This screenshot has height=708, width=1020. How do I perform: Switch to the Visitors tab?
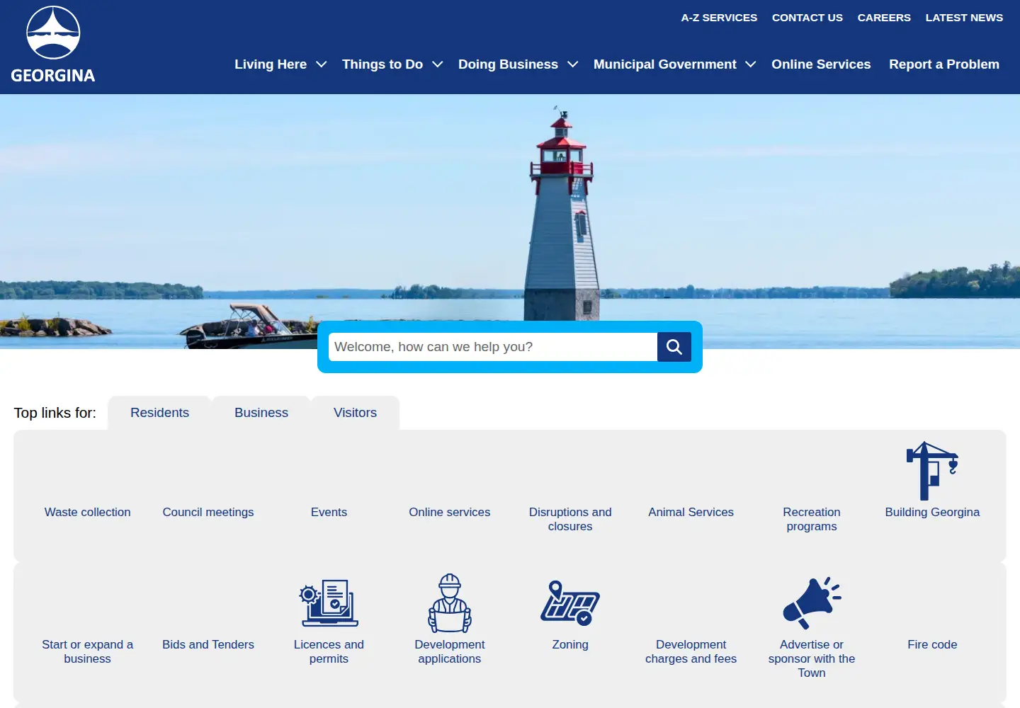pyautogui.click(x=355, y=413)
